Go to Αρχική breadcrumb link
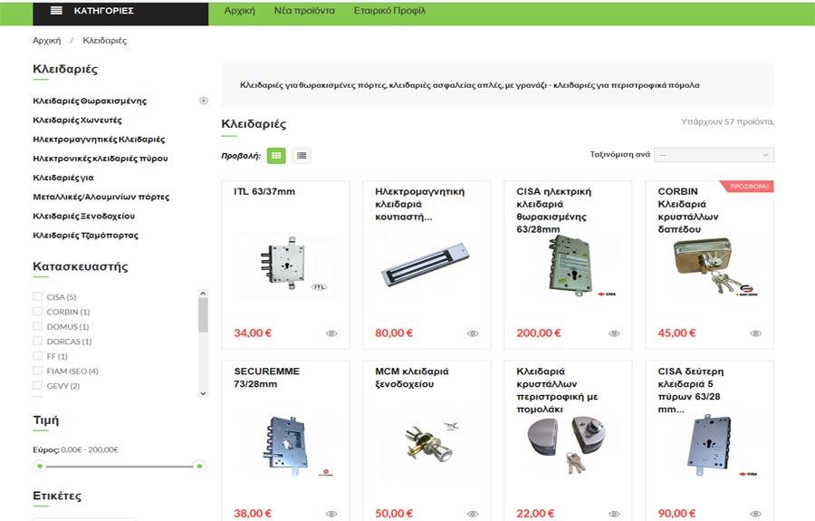 47,41
